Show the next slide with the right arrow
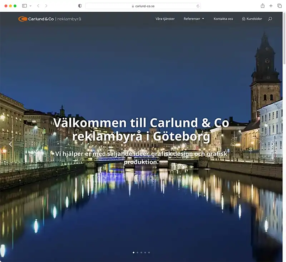This screenshot has height=262, width=286. pyautogui.click(x=273, y=144)
